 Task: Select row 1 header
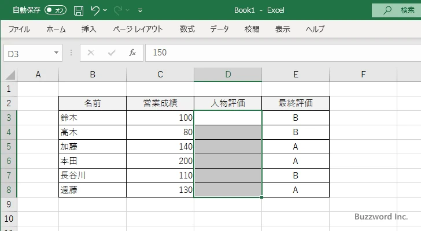pyautogui.click(x=9, y=89)
